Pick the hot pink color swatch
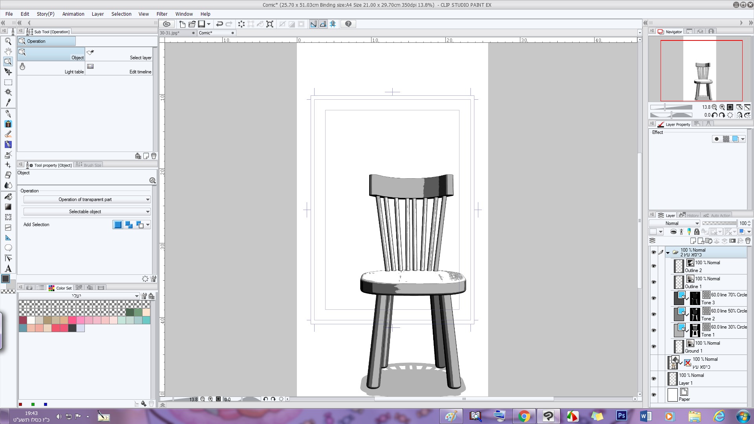Viewport: 754px width, 424px height. [72, 320]
